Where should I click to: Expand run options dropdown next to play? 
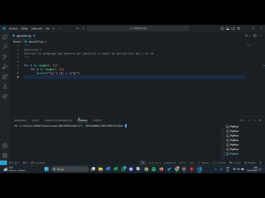coord(250,36)
